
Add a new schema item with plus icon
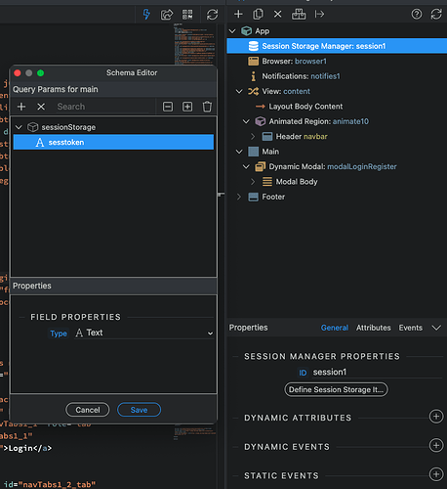[x=21, y=107]
